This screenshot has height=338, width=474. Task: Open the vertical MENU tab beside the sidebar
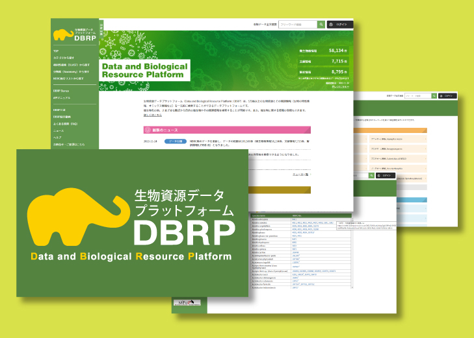[101, 29]
